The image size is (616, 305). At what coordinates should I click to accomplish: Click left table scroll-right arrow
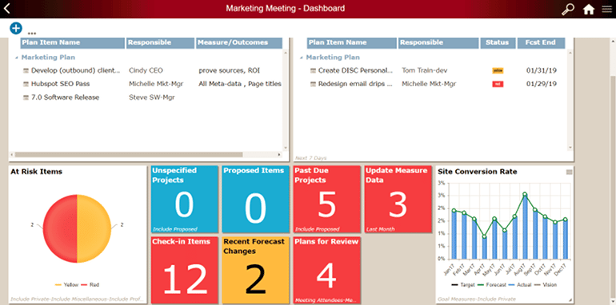coord(280,154)
